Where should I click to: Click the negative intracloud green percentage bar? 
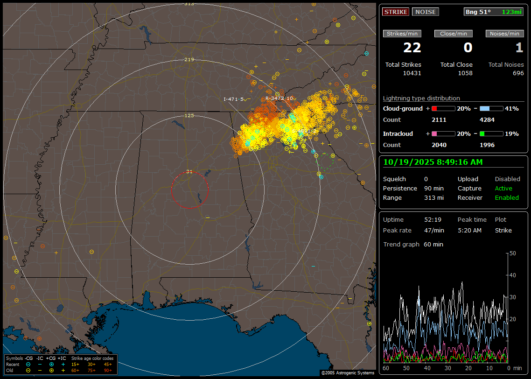[491, 133]
